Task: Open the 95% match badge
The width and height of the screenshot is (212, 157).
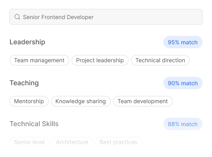Action: 183,42
